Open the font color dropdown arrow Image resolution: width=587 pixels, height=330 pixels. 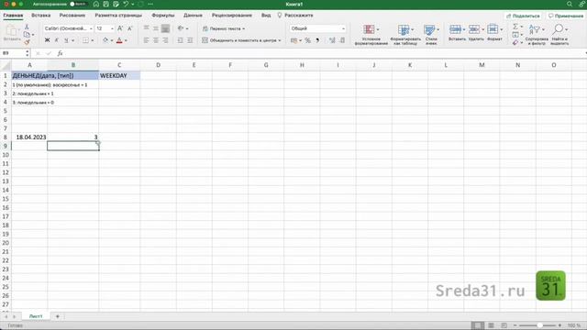coord(126,40)
